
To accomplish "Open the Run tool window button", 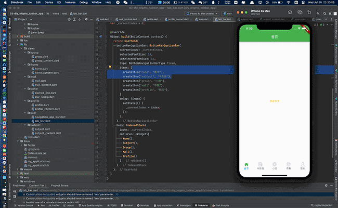I will pos(42,205).
